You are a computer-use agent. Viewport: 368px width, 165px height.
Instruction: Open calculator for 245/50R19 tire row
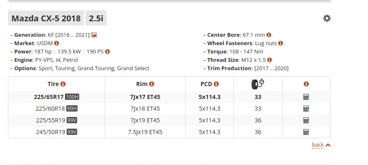point(306,132)
